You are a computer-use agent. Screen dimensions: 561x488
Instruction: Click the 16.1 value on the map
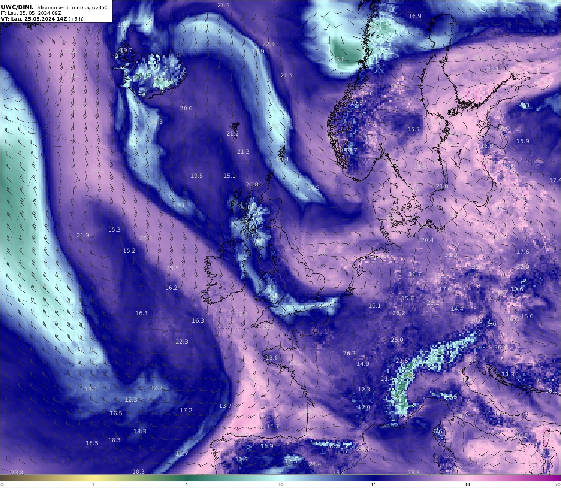pos(375,305)
